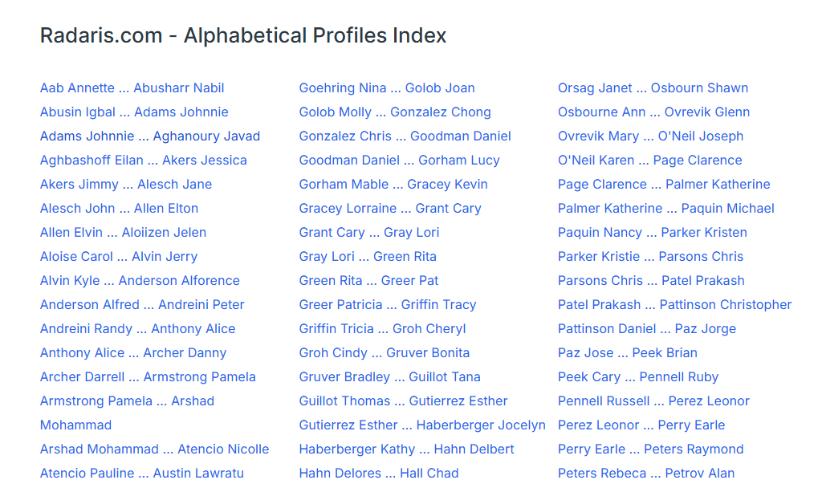
Task: Click Archer Darrell ... Armstrong Pamela link
Action: tap(148, 377)
